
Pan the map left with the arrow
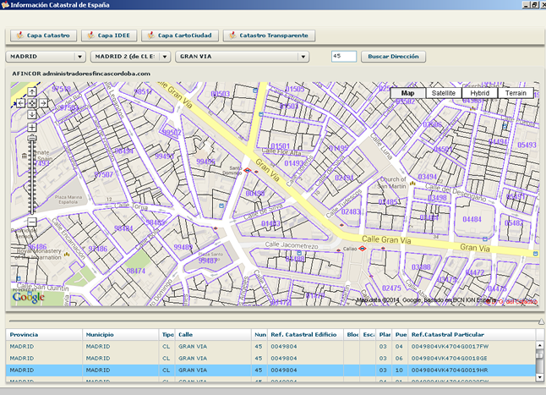click(20, 103)
